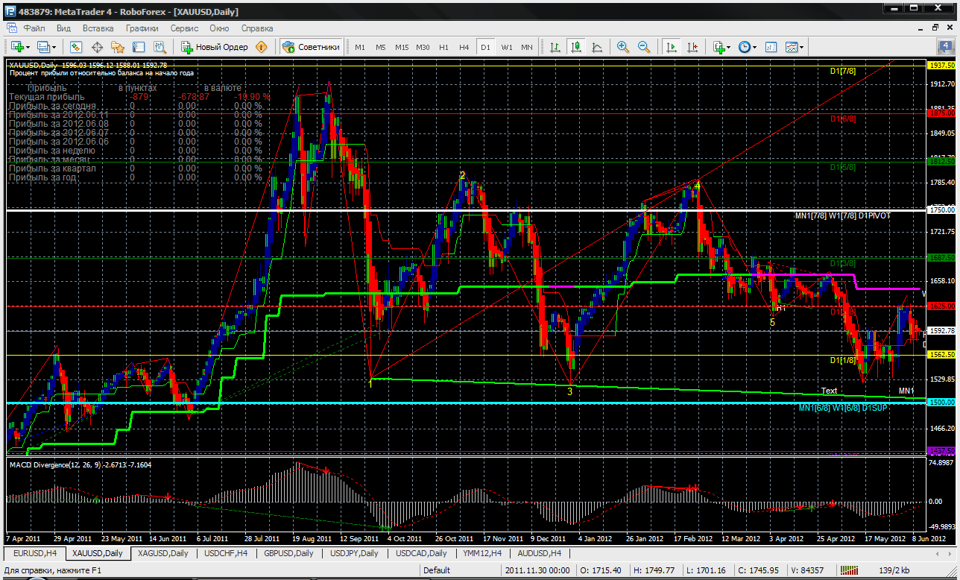
Task: Toggle the Chart Shift button
Action: click(x=693, y=47)
